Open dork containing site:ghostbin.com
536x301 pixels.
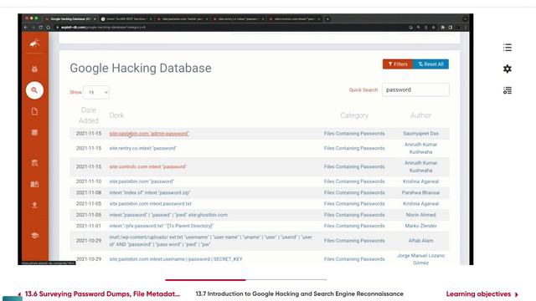[168, 215]
